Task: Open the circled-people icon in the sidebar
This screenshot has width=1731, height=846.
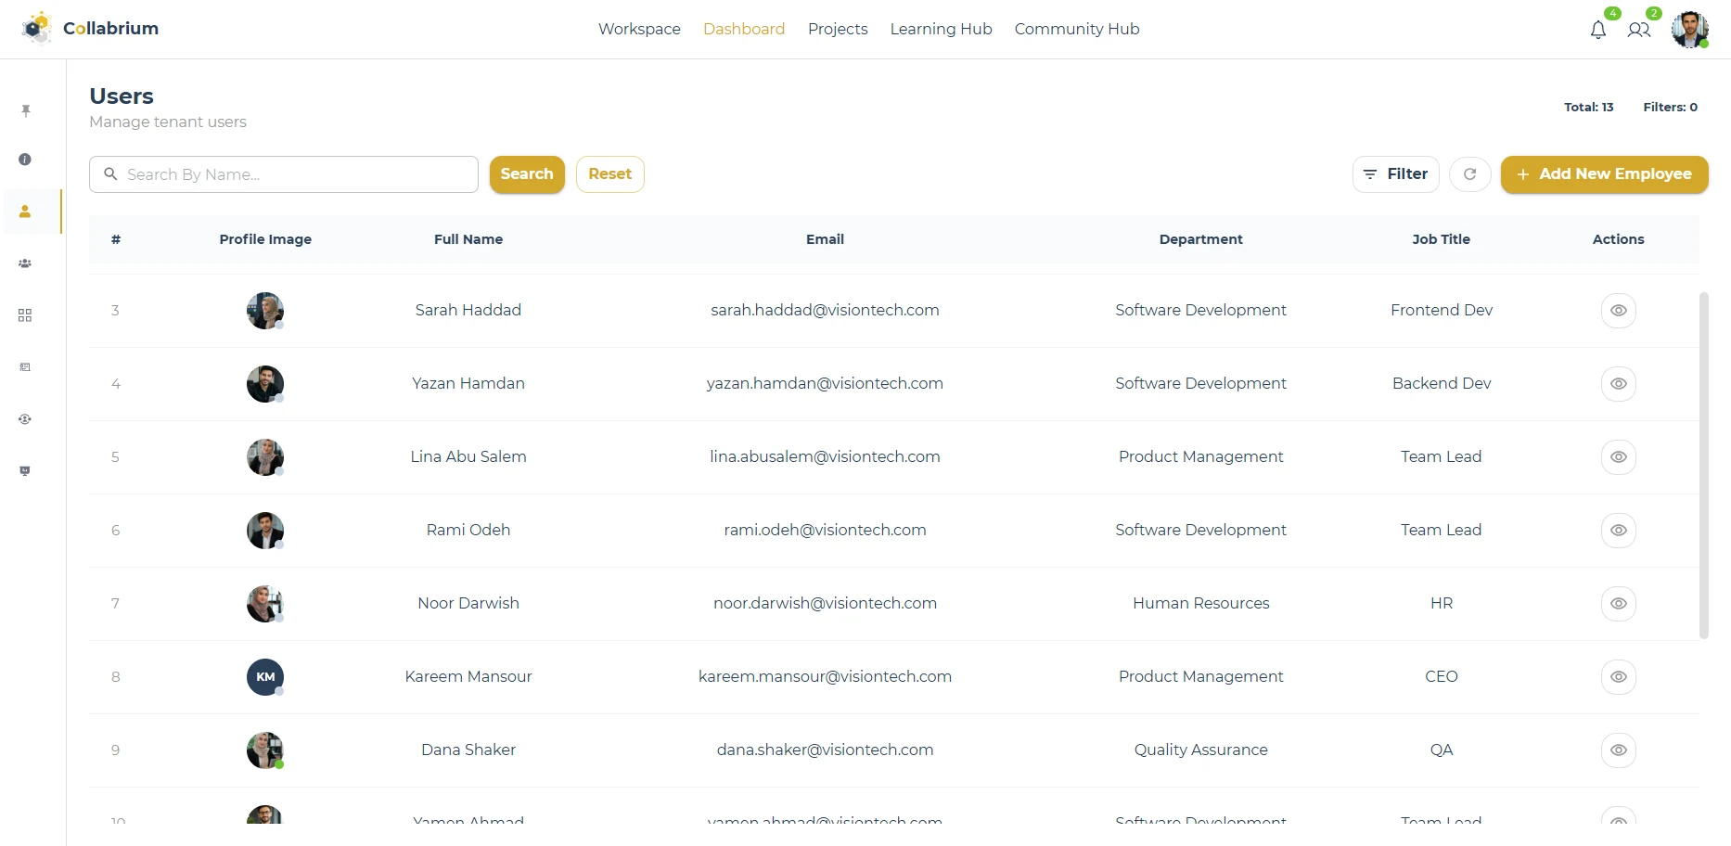Action: (25, 419)
